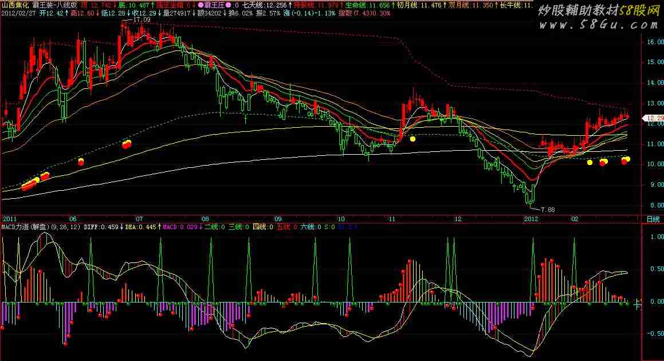Click the 12 month marker on time axis

coord(457,219)
